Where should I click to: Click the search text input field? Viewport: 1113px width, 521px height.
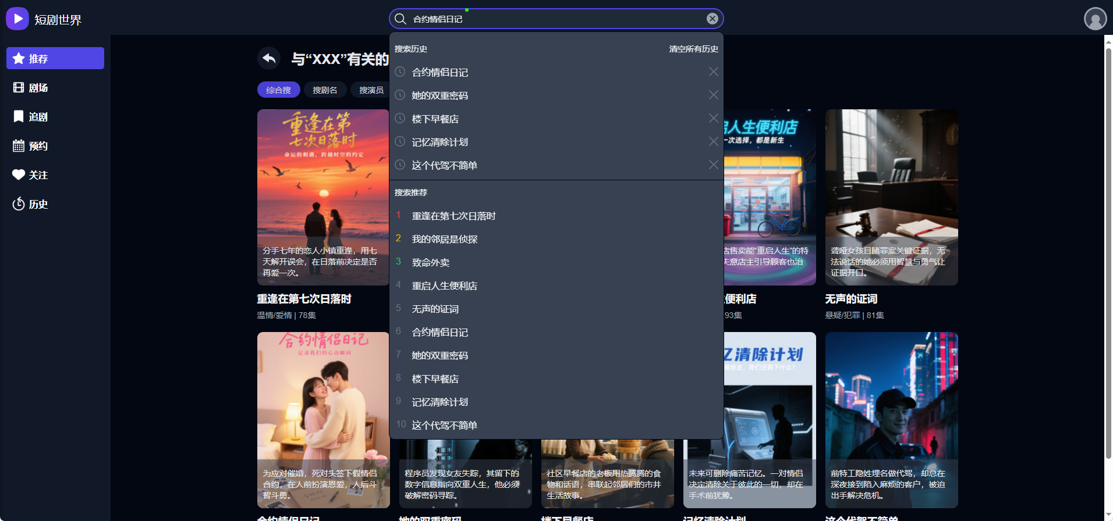point(553,19)
